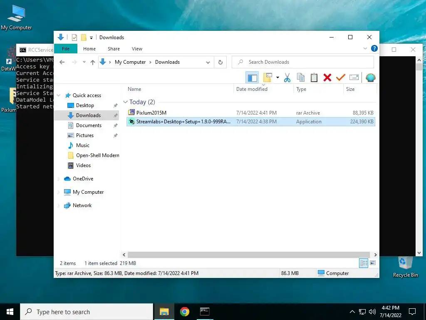Click the Paste clipboard icon
This screenshot has width=426, height=320.
coord(314,78)
